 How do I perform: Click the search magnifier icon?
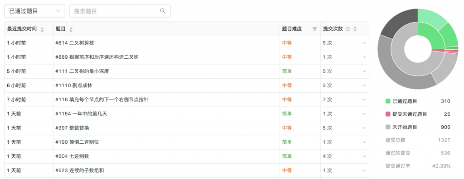tap(163, 11)
